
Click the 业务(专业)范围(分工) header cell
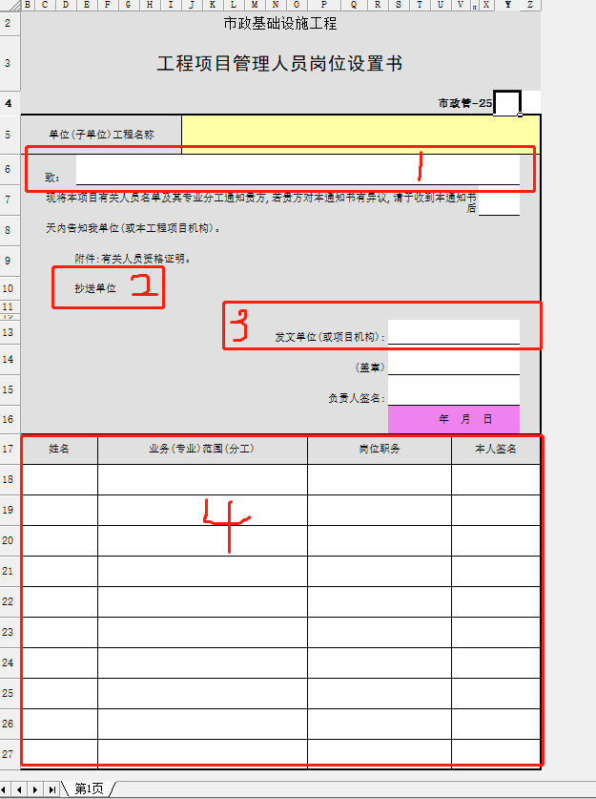[x=202, y=449]
